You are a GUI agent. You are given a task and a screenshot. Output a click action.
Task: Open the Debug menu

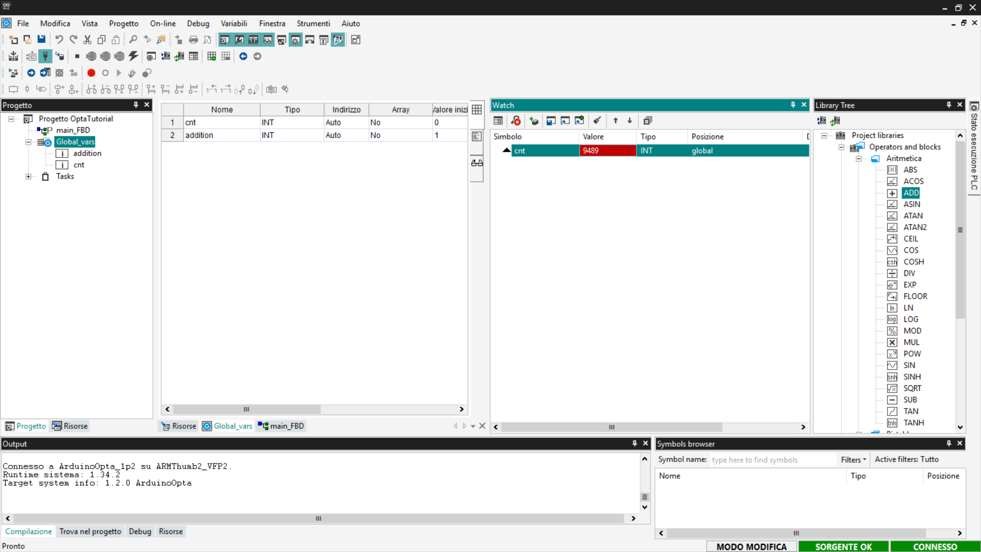198,24
